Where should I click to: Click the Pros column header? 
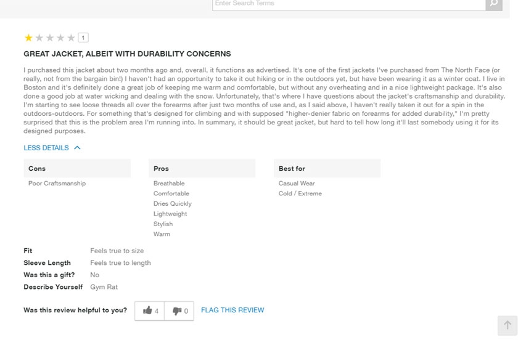[161, 168]
